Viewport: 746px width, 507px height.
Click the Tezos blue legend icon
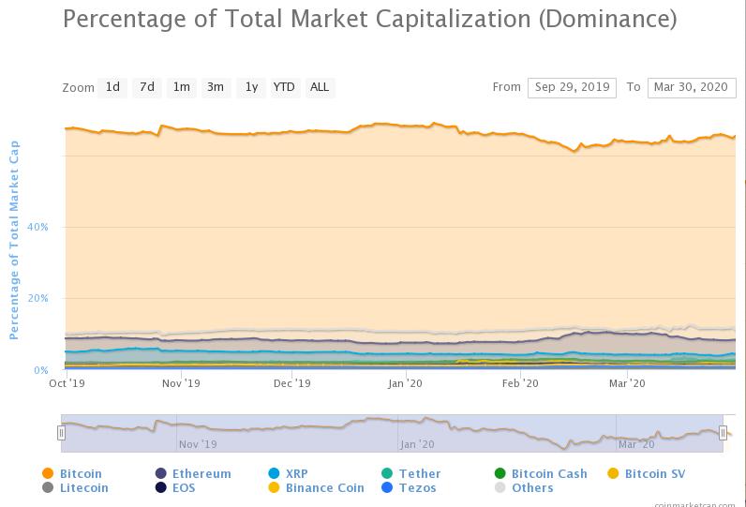click(387, 487)
